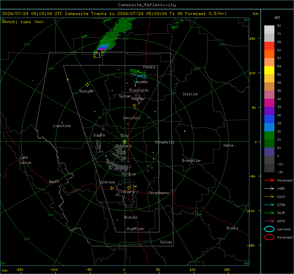
Task: Click the Lake Louise label
Action: click(25, 160)
